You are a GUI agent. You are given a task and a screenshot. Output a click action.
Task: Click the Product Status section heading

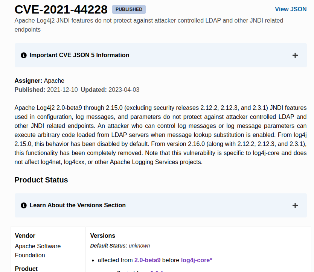(41, 180)
